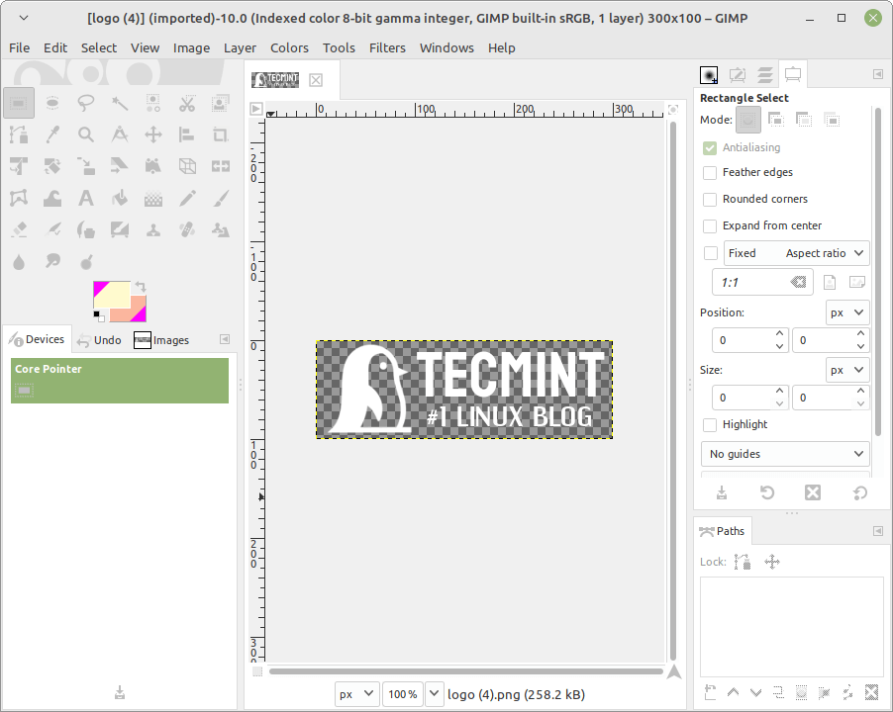Select the Move tool

(x=152, y=133)
